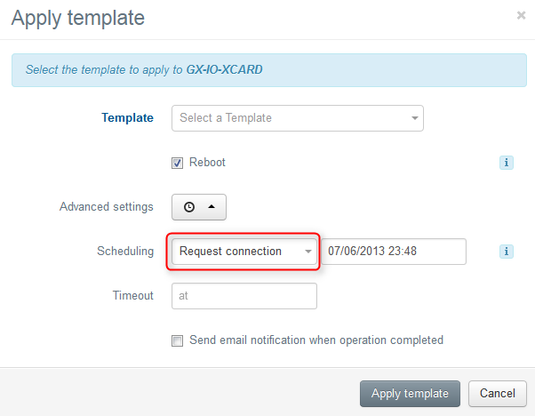Show info for Reboot option
535x416 pixels.
point(507,163)
